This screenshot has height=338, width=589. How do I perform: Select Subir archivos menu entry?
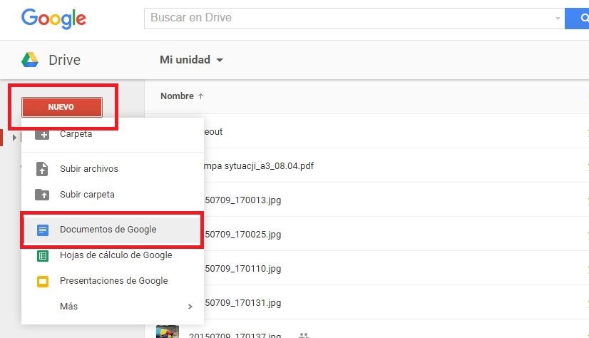click(x=113, y=168)
